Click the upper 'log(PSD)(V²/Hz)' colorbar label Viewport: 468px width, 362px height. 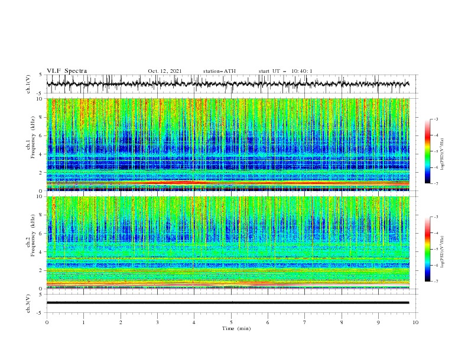[x=443, y=154]
